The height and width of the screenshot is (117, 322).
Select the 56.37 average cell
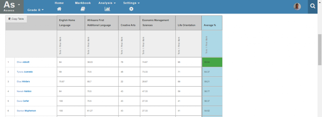[212, 101]
